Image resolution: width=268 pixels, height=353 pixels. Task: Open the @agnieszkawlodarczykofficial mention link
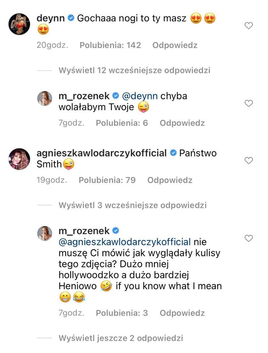125,242
